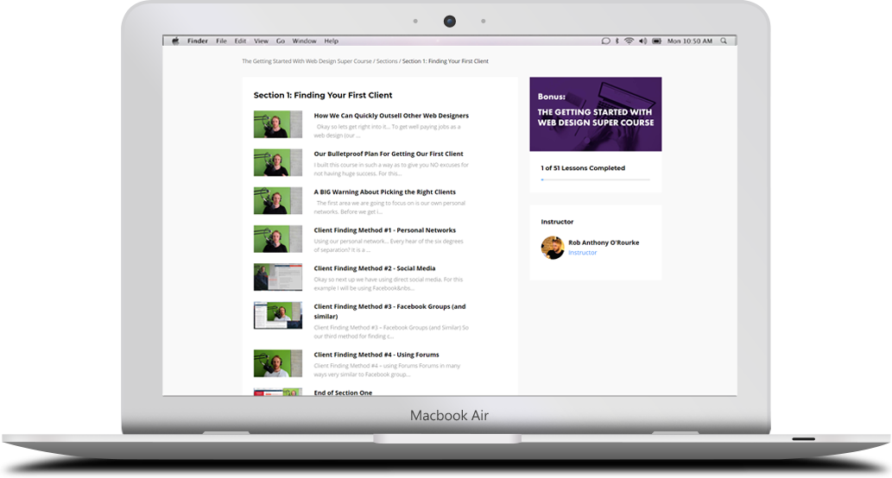Open lesson Client Finding Method #2 - Social Media
The height and width of the screenshot is (478, 892).
(x=375, y=268)
